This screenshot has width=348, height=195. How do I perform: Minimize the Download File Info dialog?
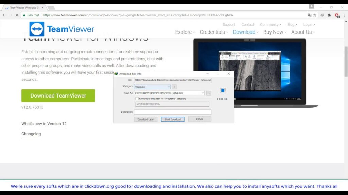click(207, 74)
